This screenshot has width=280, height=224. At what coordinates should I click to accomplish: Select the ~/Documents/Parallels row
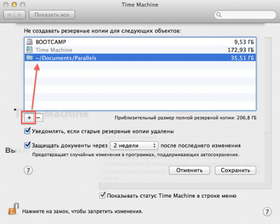(x=140, y=58)
